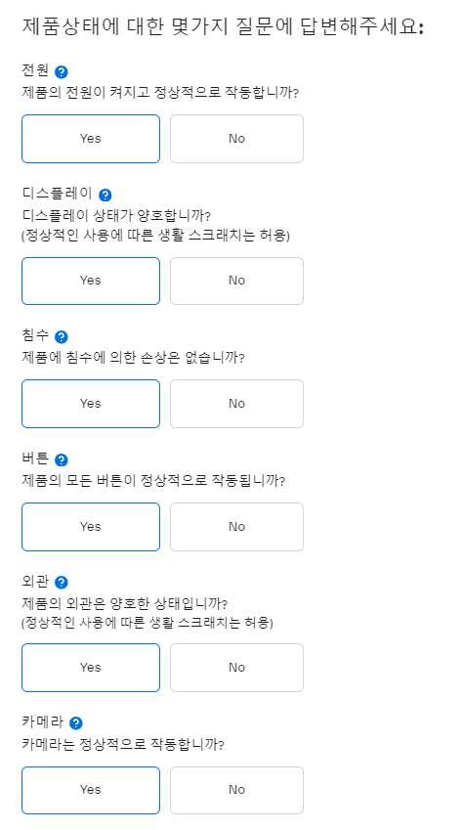Click the 제품상태 questions heading text
464x830 pixels.
[223, 26]
